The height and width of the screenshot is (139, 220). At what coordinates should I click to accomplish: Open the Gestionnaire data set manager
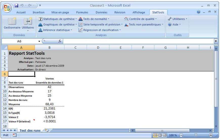click(12, 23)
